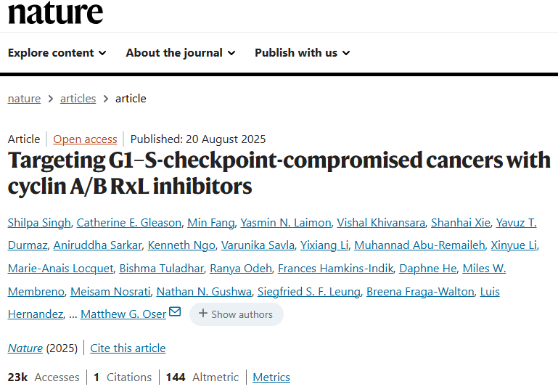
Task: Click the nature logo
Action: [56, 12]
